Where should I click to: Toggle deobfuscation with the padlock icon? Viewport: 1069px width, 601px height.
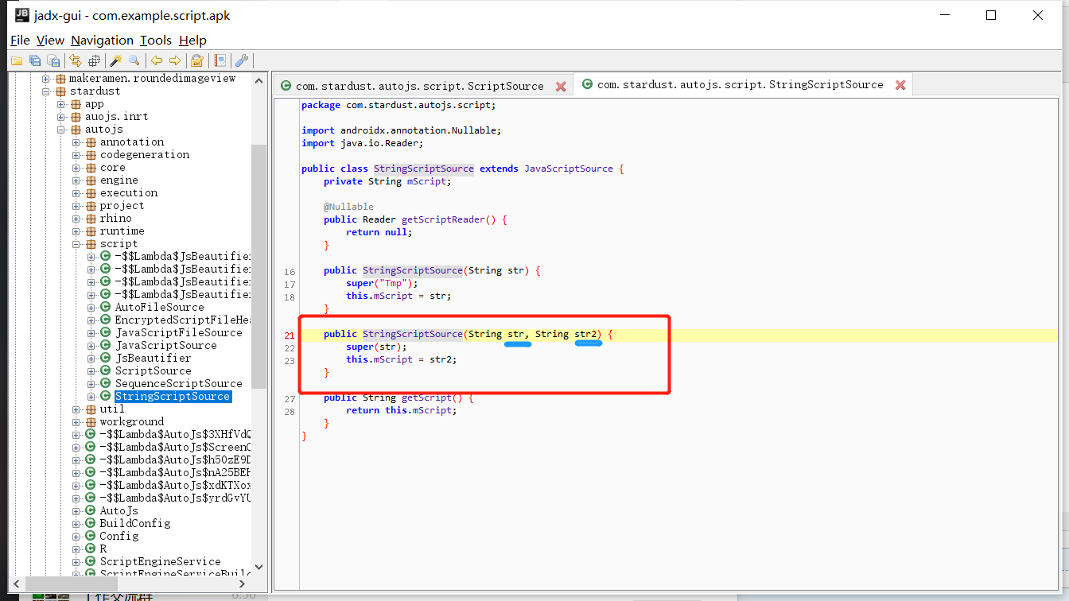click(197, 60)
